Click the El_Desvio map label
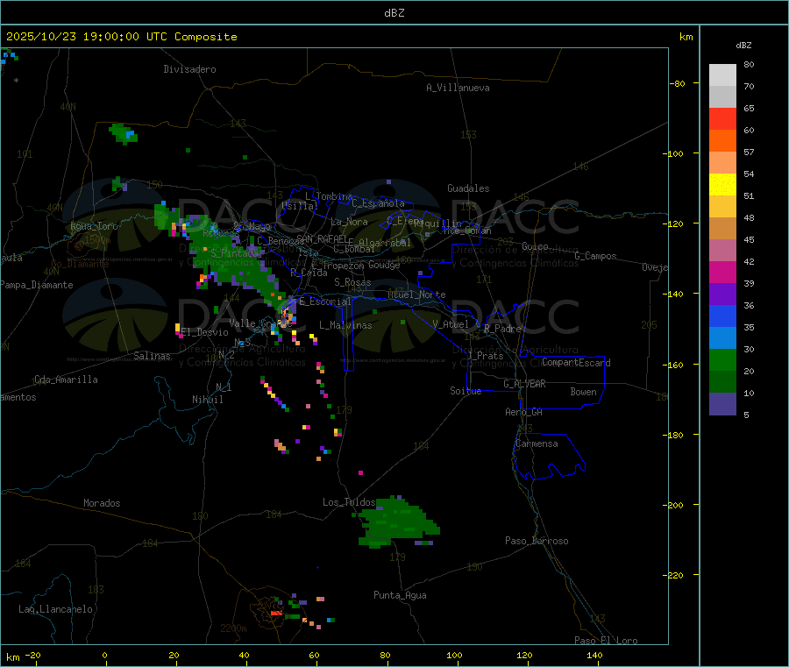 205,332
